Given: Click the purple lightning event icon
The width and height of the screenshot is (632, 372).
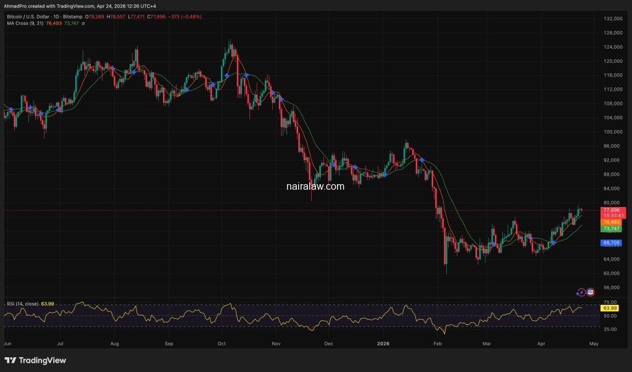Looking at the screenshot, I should (580, 292).
